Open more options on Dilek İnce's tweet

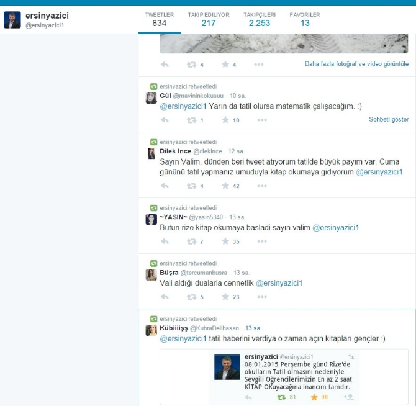coord(258,186)
